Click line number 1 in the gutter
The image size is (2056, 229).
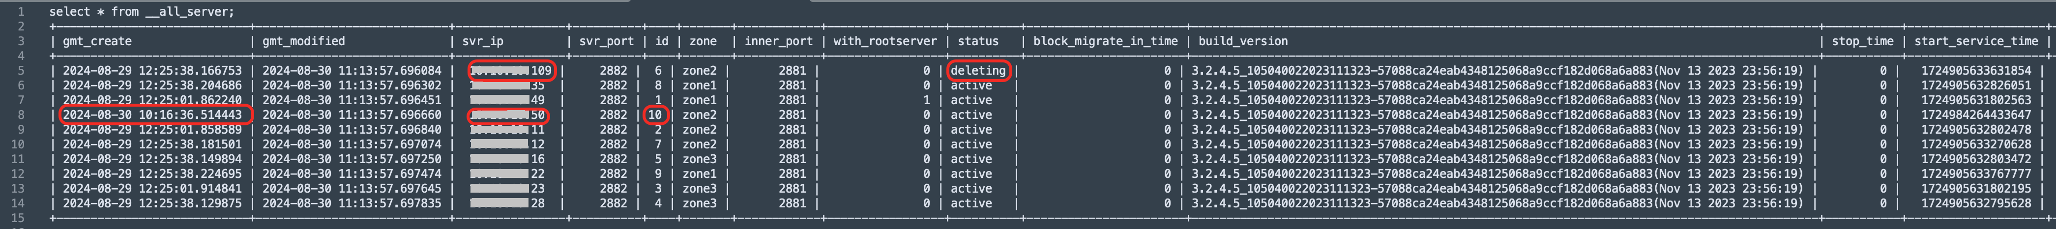(x=20, y=12)
